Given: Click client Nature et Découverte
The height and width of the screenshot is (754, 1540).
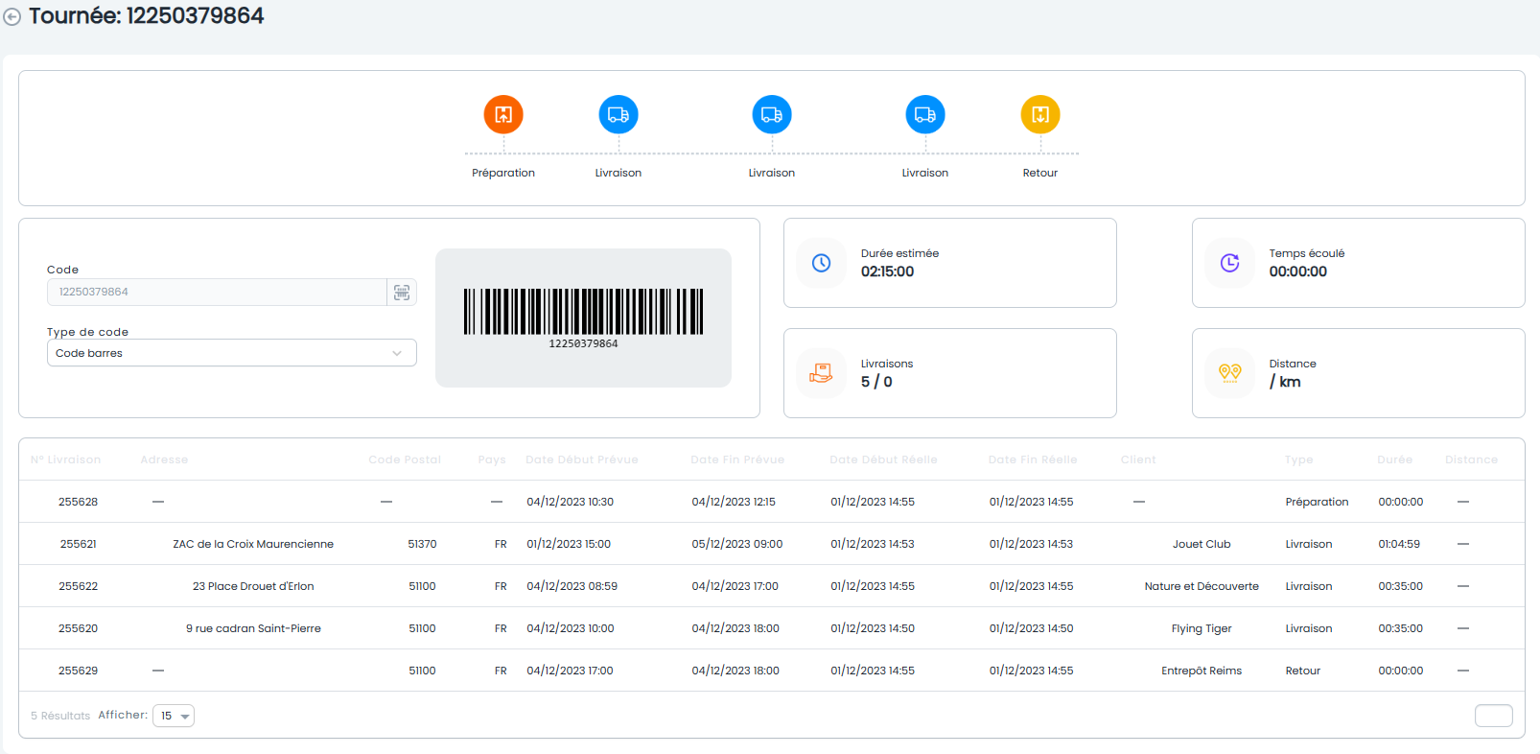Looking at the screenshot, I should [1202, 586].
